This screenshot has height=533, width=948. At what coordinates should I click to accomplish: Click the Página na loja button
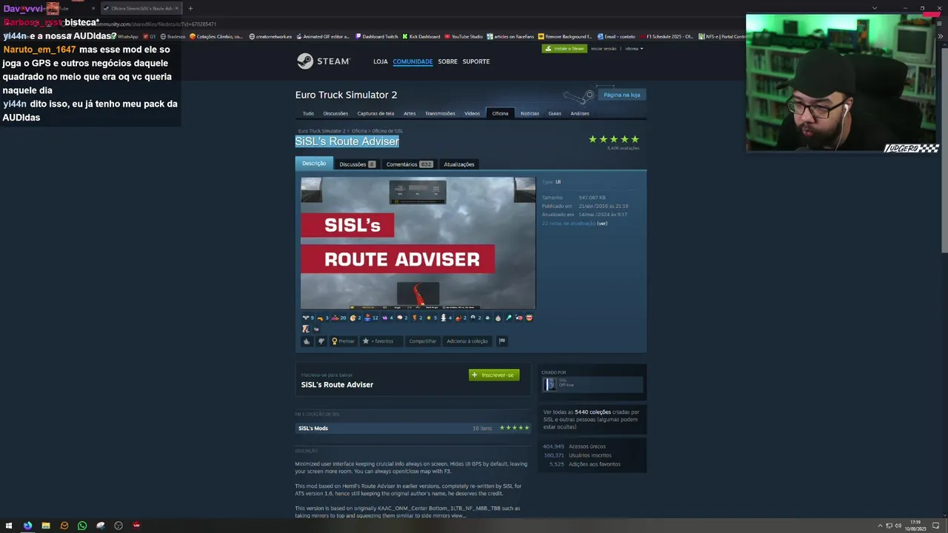(622, 95)
